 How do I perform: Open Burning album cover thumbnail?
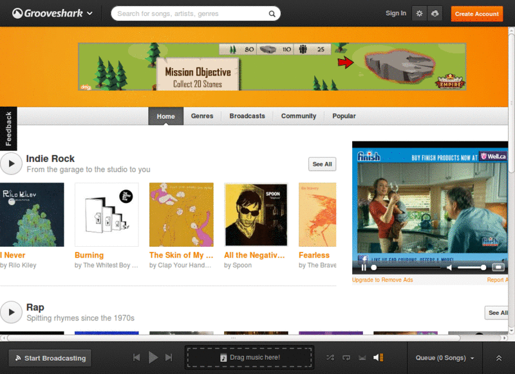tap(107, 215)
